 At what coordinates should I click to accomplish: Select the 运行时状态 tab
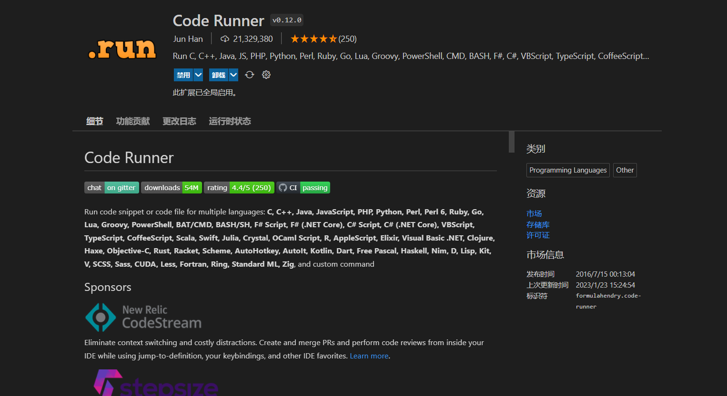(230, 121)
